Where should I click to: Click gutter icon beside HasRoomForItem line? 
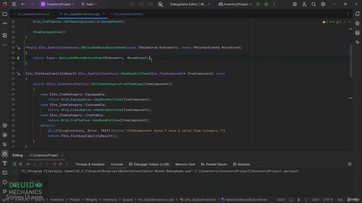coord(18,74)
